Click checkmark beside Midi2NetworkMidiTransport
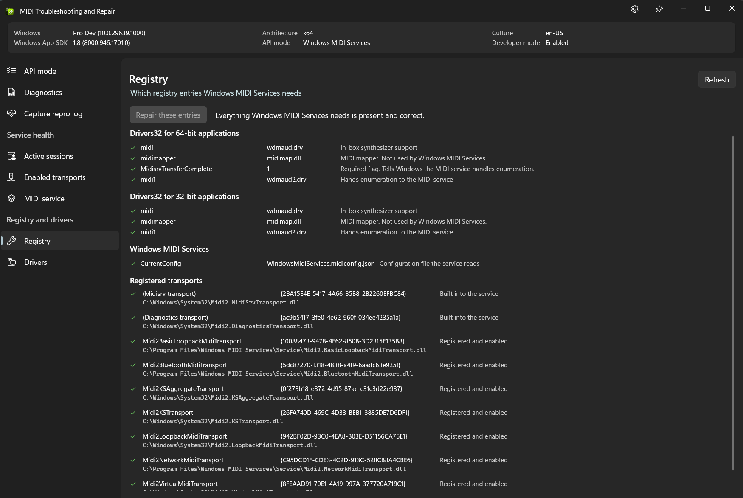743x498 pixels. coord(133,460)
